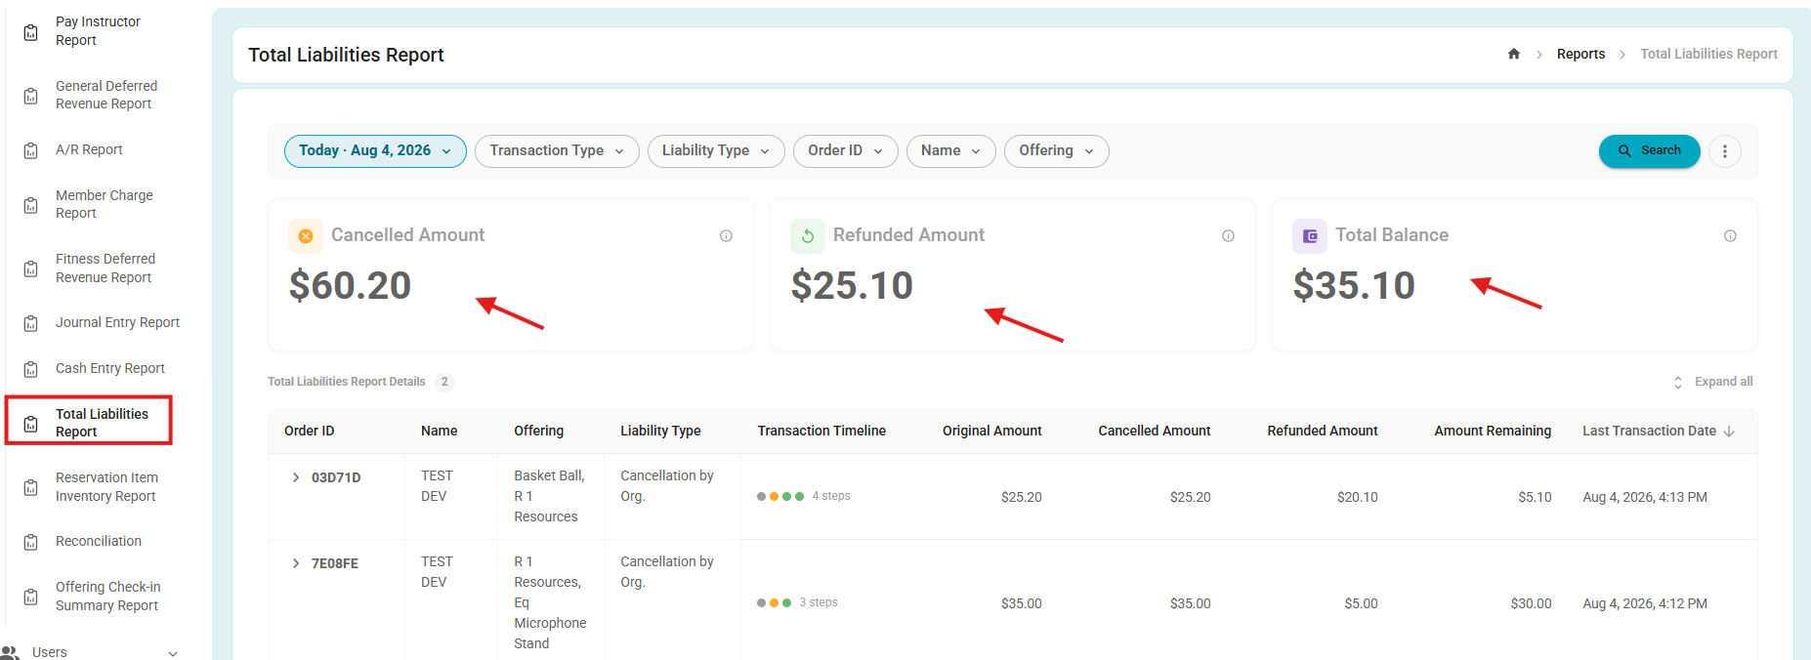
Task: Click the Total Liabilities Report Details count badge
Action: [444, 382]
